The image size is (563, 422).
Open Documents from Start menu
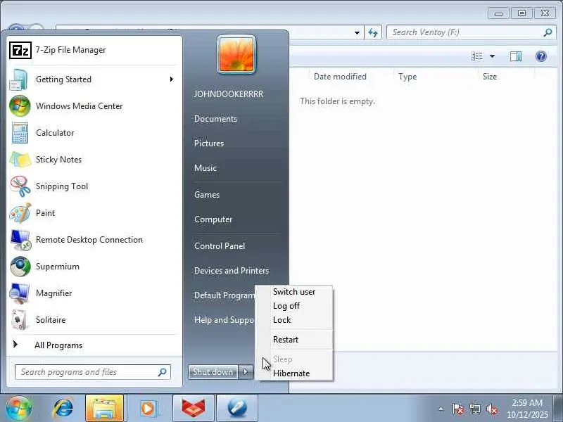215,119
